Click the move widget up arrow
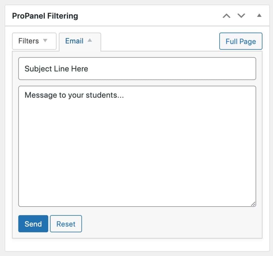The image size is (273, 256). (226, 15)
